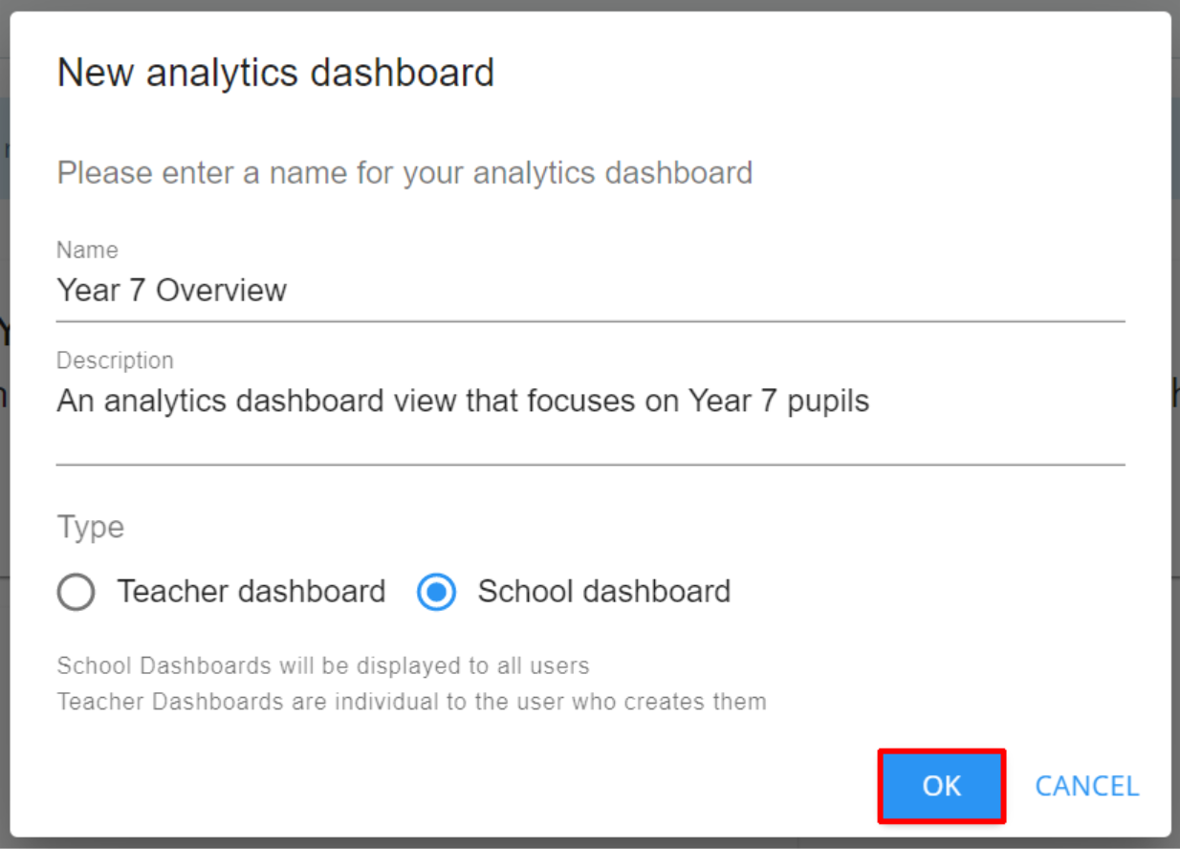
Task: Click the text 'Year 7 Overview'
Action: point(171,291)
